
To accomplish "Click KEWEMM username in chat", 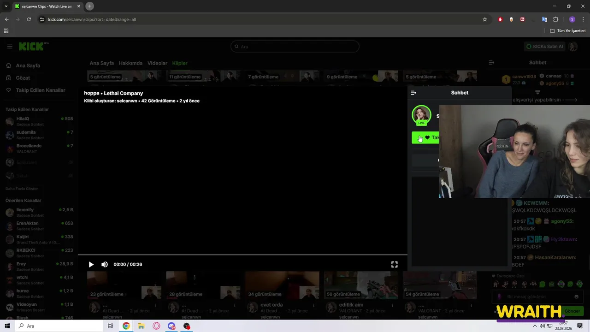I will [537, 203].
